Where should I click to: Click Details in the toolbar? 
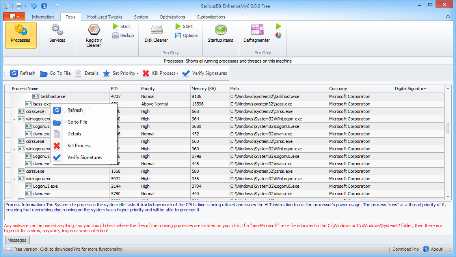(x=87, y=73)
